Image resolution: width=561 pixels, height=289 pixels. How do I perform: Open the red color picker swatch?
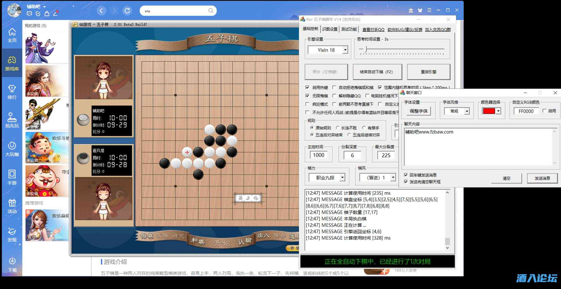click(x=489, y=111)
